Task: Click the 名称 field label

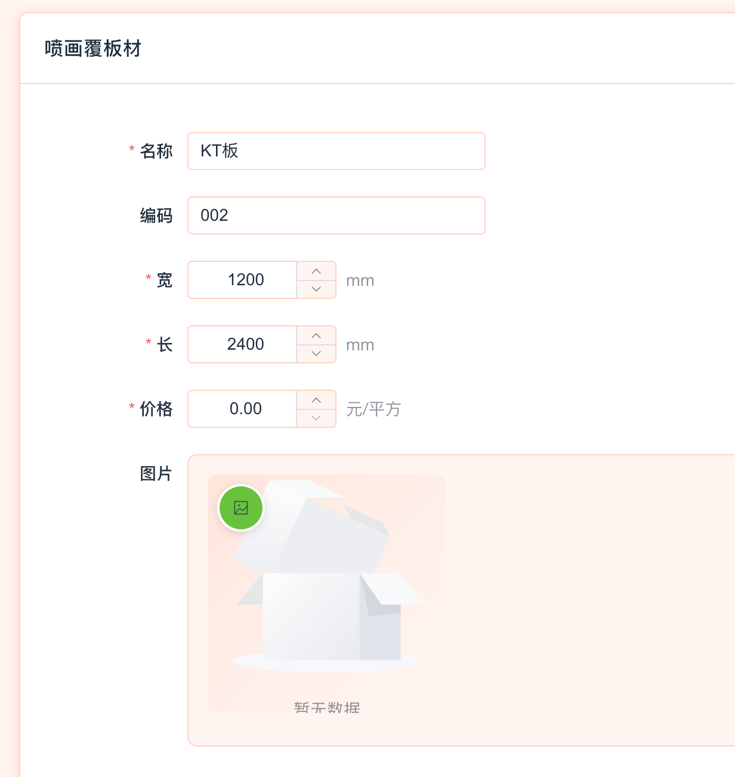Action: tap(156, 151)
